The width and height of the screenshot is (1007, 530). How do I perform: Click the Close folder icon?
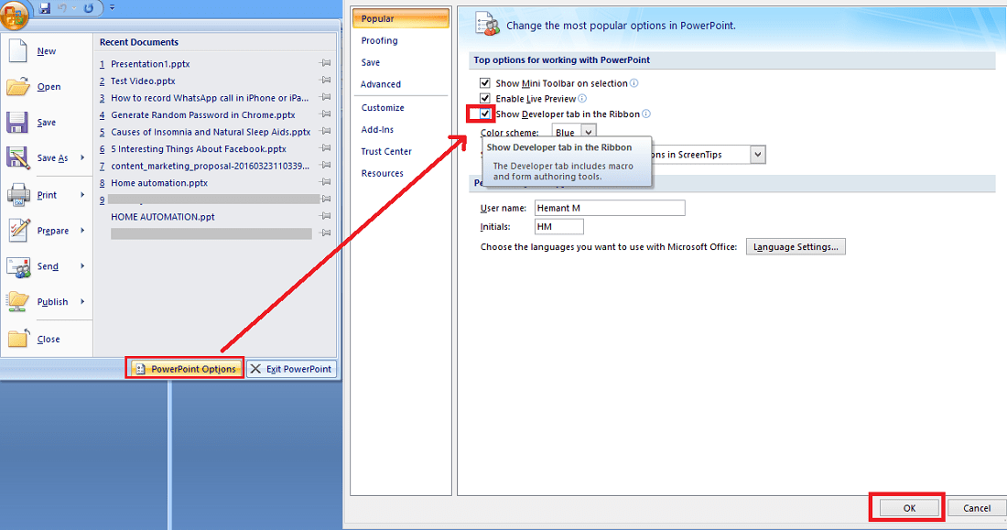coord(18,338)
